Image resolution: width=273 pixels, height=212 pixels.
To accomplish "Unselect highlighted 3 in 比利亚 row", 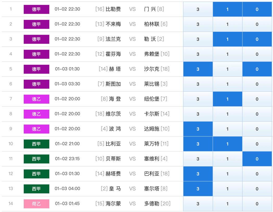I will tap(198, 144).
